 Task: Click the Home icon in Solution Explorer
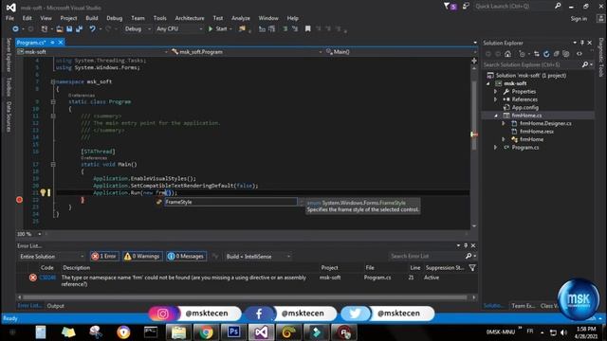click(x=508, y=54)
